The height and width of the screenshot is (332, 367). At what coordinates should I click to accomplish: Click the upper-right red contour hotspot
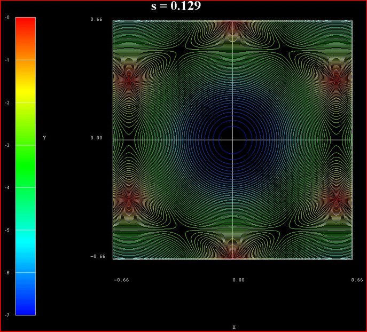tap(339, 80)
